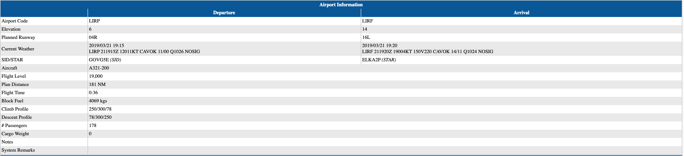Image resolution: width=684 pixels, height=156 pixels.
Task: Select climb profile 250/300/78
Action: pyautogui.click(x=100, y=109)
